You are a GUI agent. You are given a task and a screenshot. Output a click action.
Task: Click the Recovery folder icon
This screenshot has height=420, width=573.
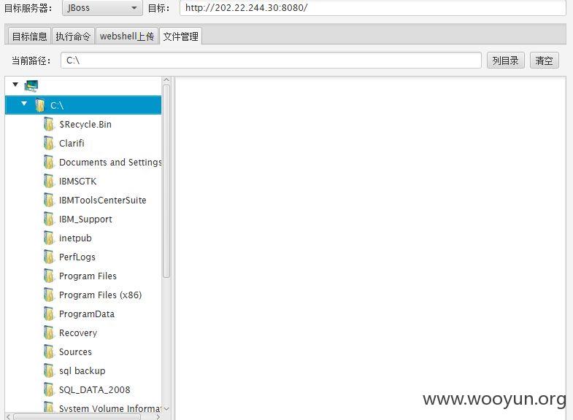(49, 332)
